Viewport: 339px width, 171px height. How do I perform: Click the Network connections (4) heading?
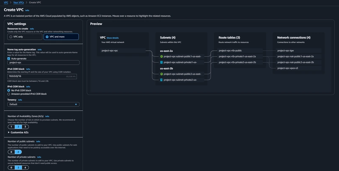coord(294,38)
